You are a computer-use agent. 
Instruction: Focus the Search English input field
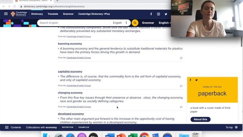point(74,23)
